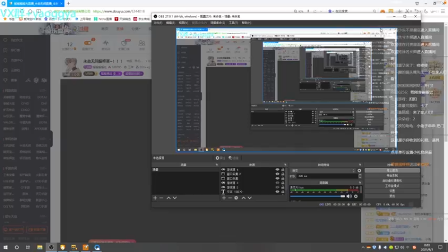The width and height of the screenshot is (448, 252).
Task: Move source down with the down arrow
Action: click(250, 198)
